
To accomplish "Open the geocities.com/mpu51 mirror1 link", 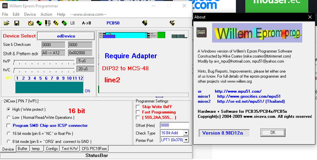I will [x=249, y=96].
